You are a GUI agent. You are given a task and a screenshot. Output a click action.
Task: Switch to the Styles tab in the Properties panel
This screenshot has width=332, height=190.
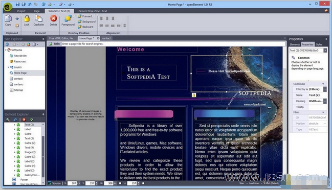(x=319, y=44)
